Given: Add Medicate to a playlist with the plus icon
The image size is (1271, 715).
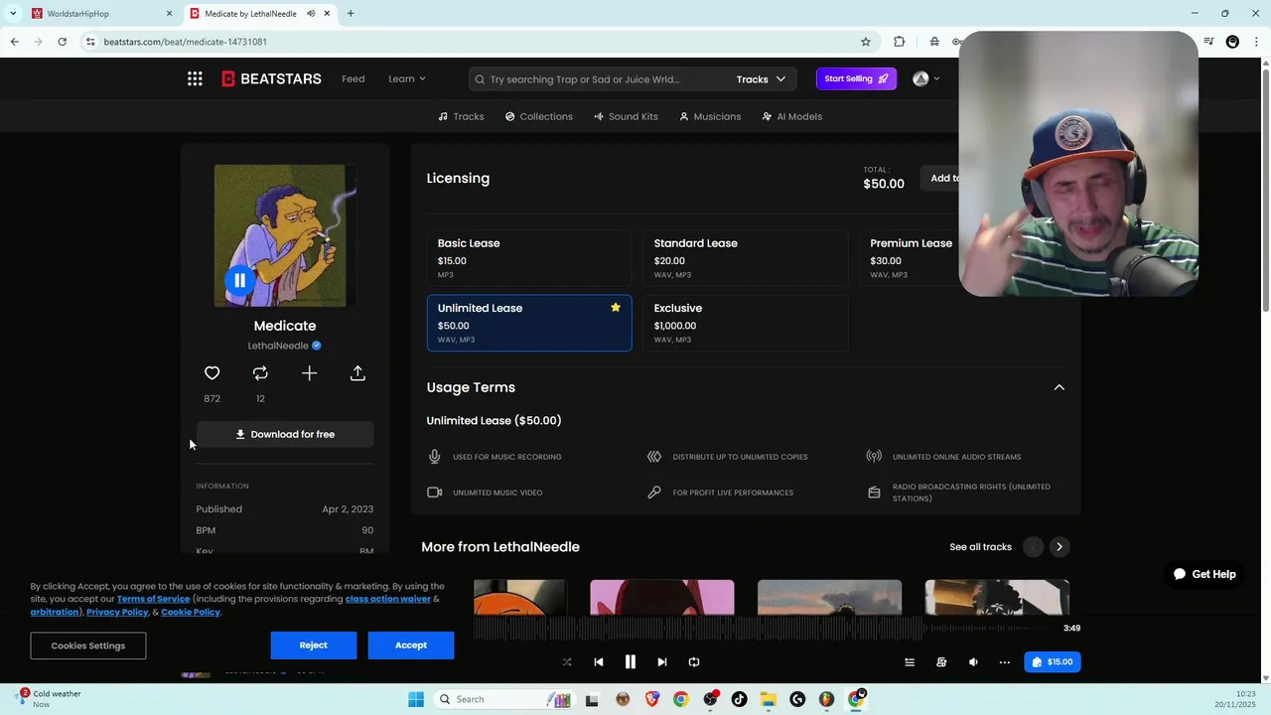Looking at the screenshot, I should coord(309,373).
